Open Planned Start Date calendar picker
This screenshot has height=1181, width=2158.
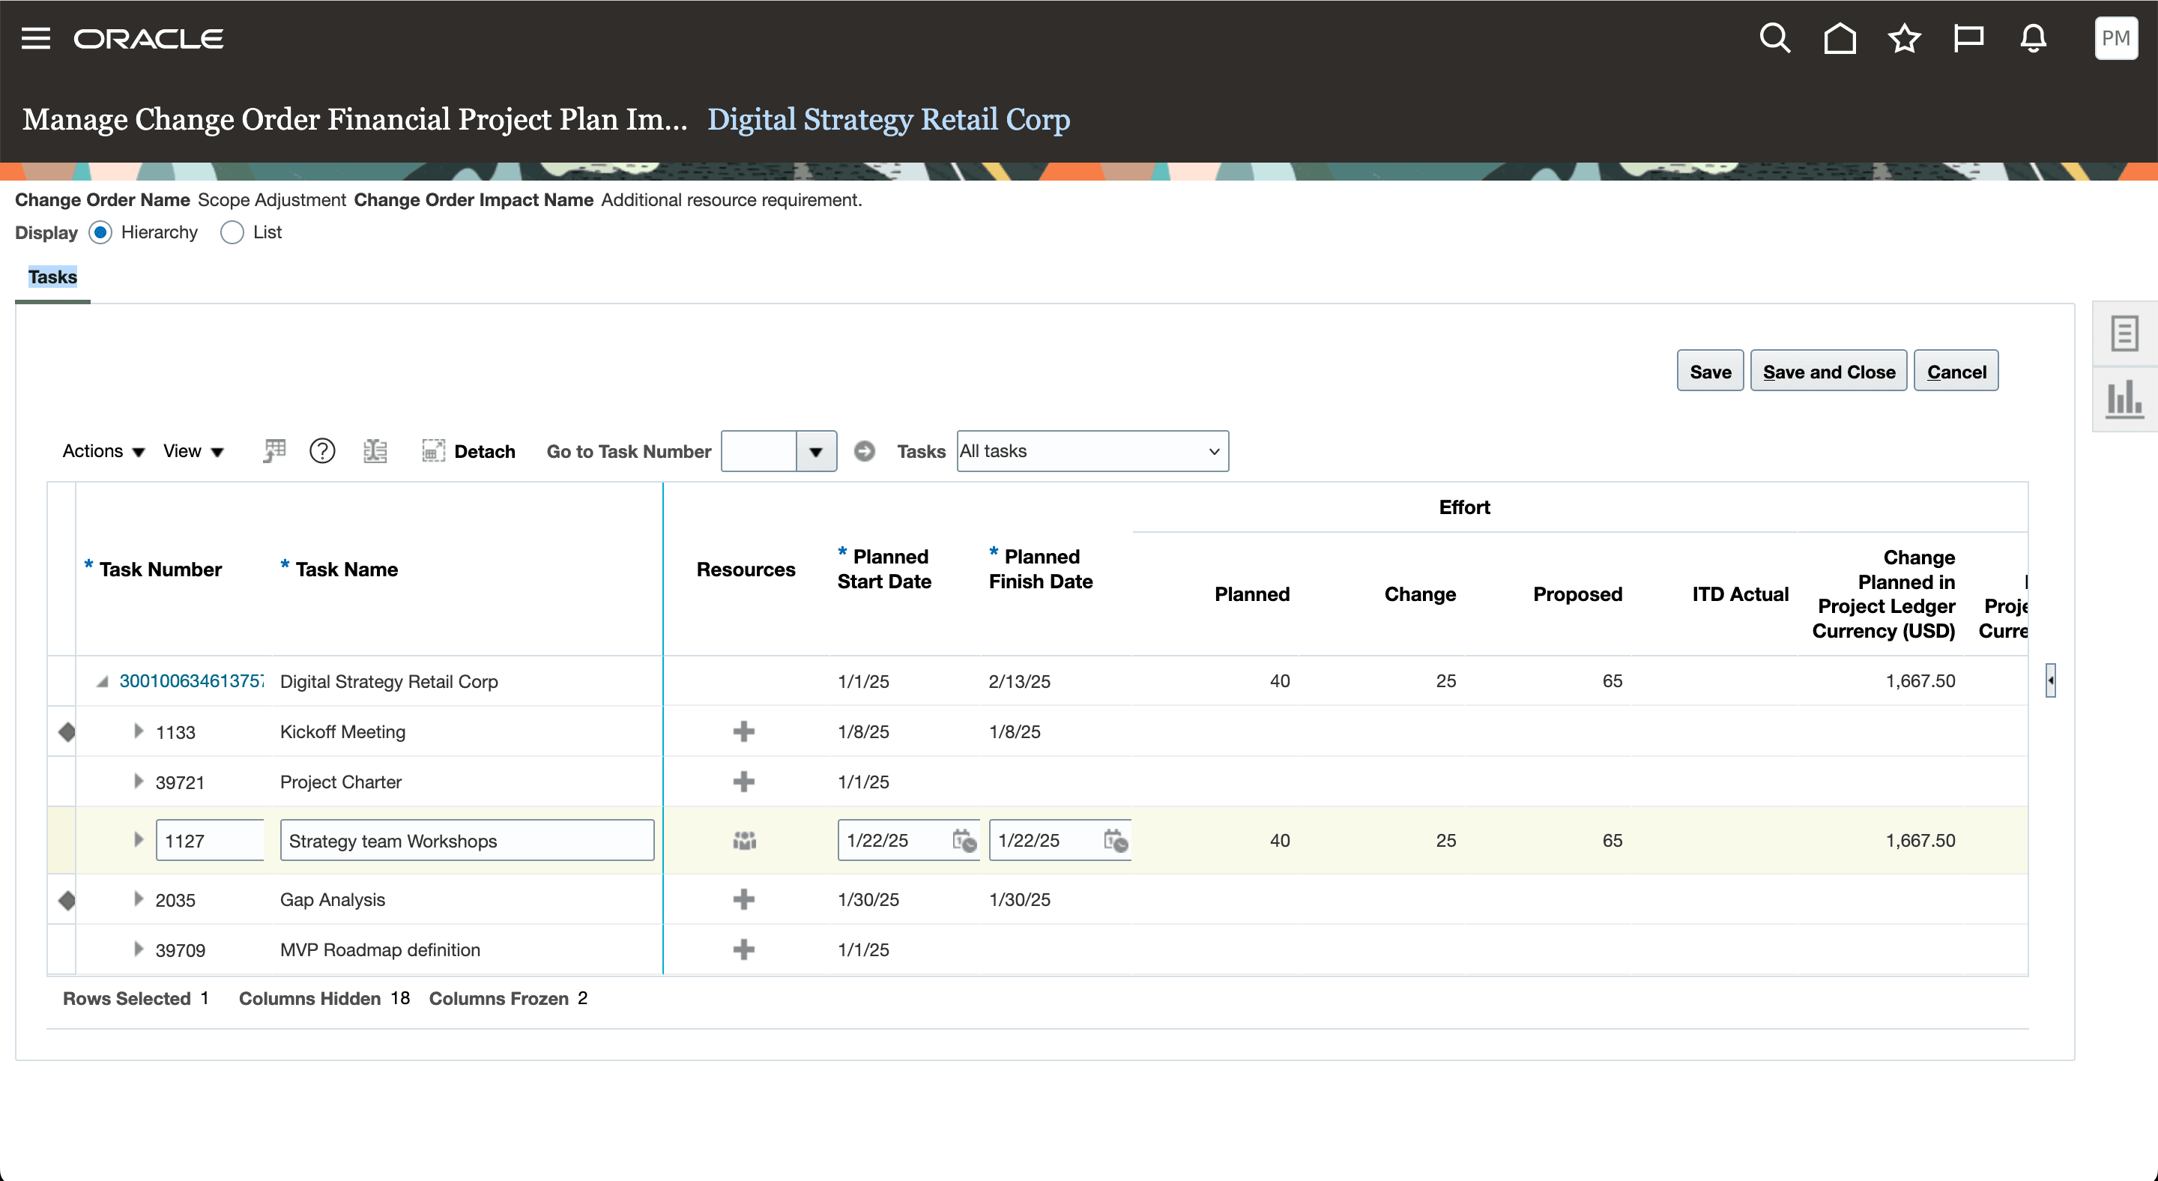pyautogui.click(x=964, y=840)
